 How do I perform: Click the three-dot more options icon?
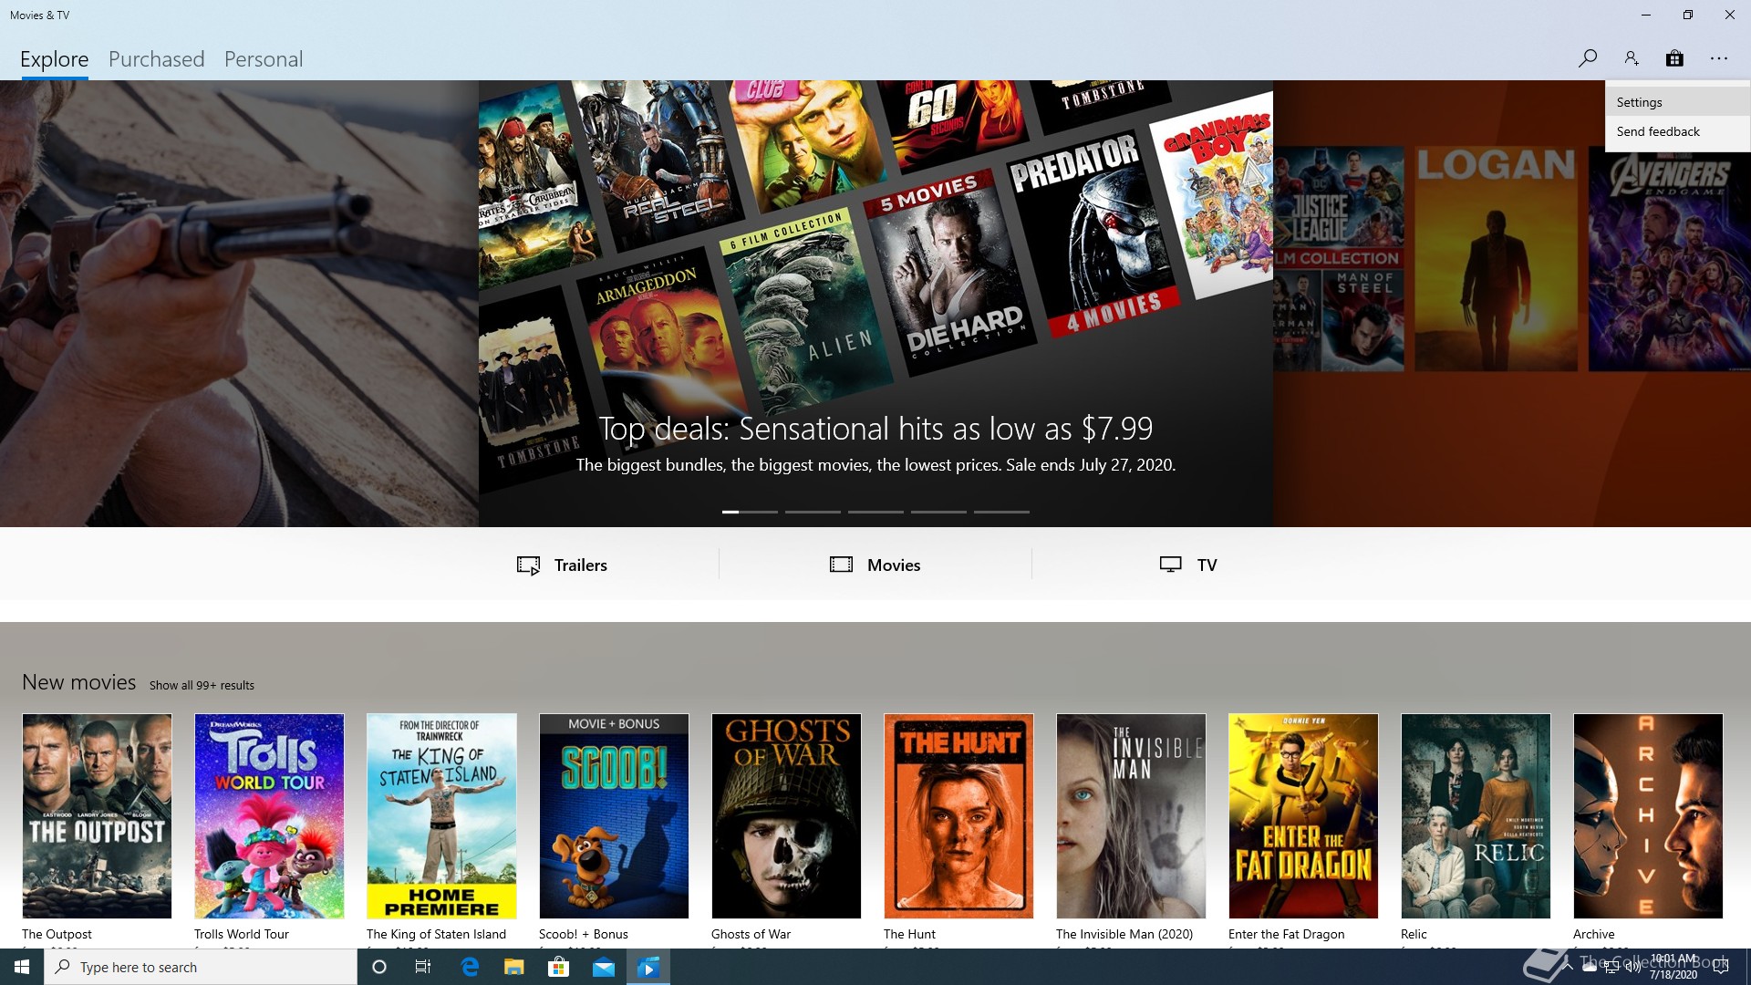(1719, 58)
